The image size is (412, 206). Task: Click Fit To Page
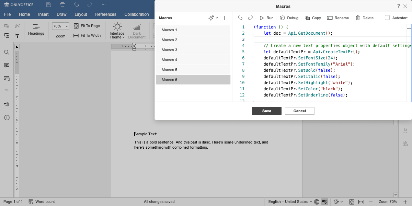87,26
